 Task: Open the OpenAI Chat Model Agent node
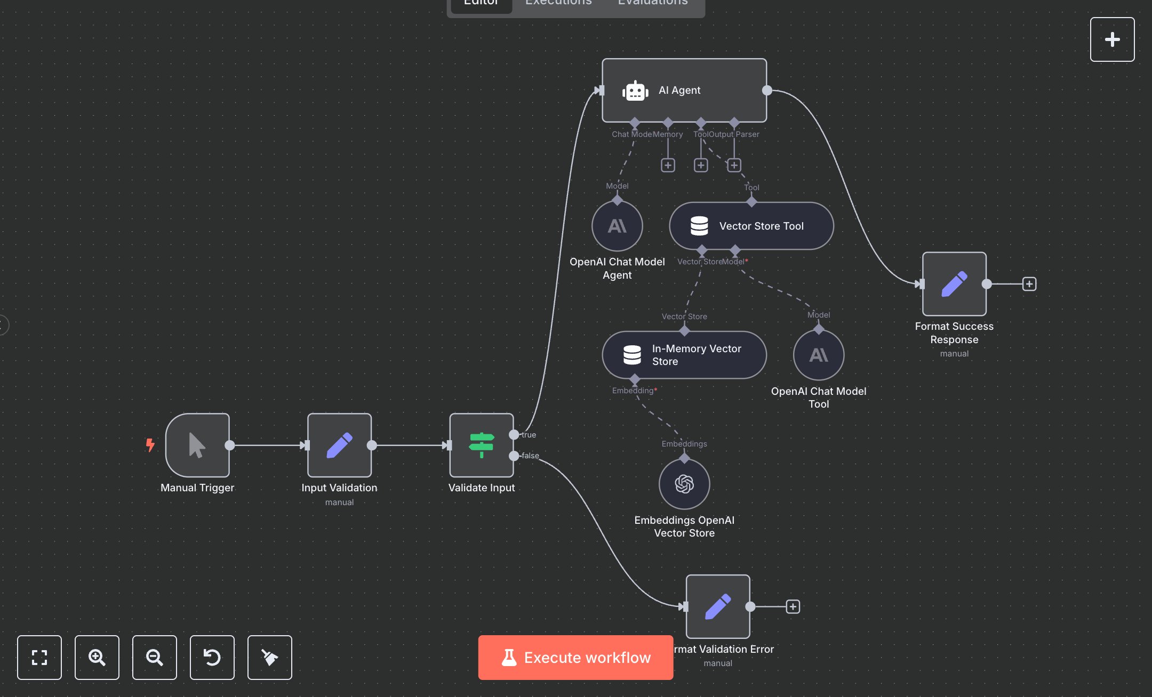[617, 226]
